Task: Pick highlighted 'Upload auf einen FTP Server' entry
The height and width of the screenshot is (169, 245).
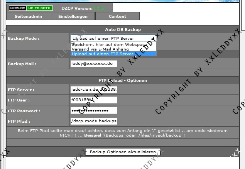Action: click(113, 54)
